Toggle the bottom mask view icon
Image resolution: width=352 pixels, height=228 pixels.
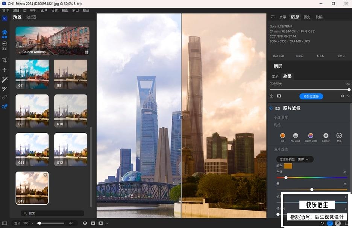pyautogui.click(x=100, y=223)
